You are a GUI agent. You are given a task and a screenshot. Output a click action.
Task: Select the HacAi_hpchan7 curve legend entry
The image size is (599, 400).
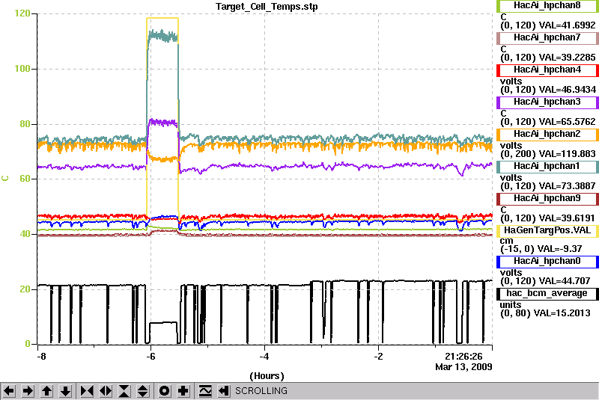click(x=547, y=37)
